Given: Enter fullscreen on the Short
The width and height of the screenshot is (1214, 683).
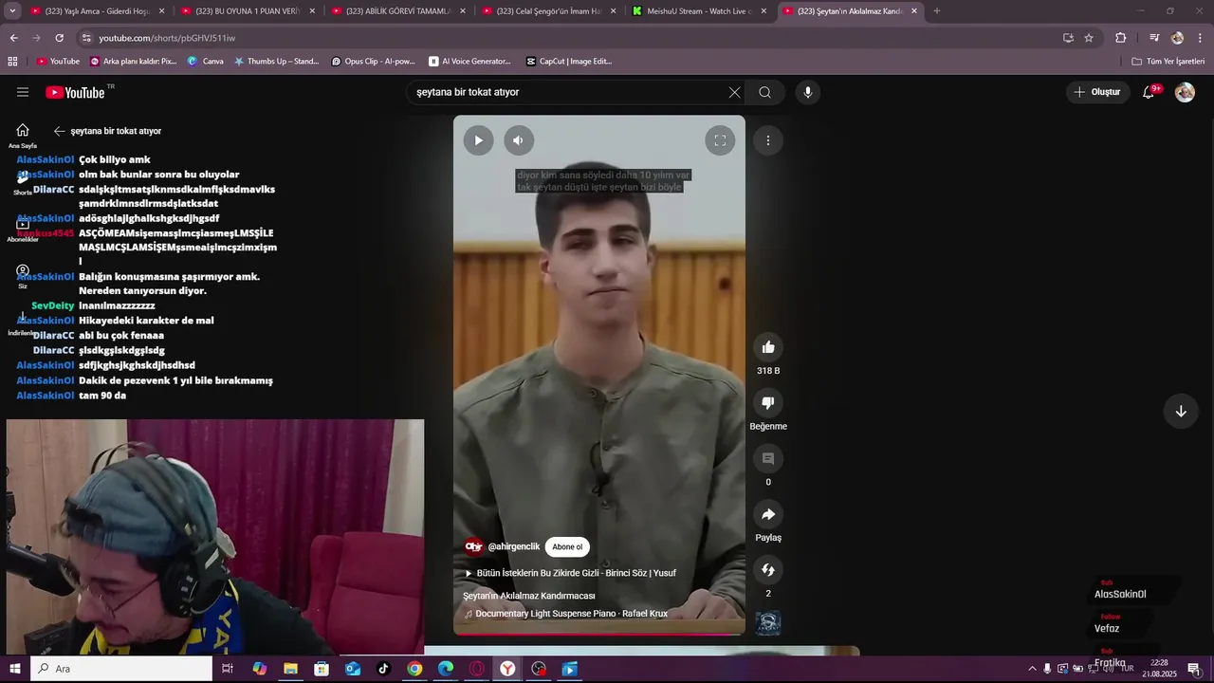Looking at the screenshot, I should pos(720,140).
